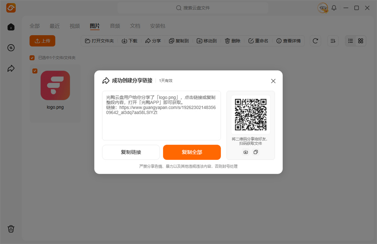Switch to the 全部 tab

click(35, 26)
